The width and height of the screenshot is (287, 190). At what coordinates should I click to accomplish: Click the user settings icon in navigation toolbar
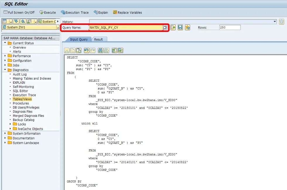pos(30,21)
